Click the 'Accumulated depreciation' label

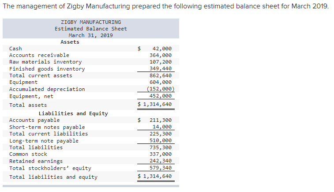tap(47, 89)
